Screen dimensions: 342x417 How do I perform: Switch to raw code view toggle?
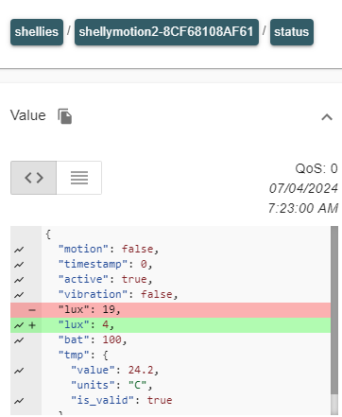pyautogui.click(x=34, y=178)
